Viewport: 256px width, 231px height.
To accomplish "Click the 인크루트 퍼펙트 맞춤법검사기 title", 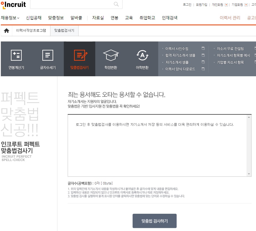I will 20,147.
